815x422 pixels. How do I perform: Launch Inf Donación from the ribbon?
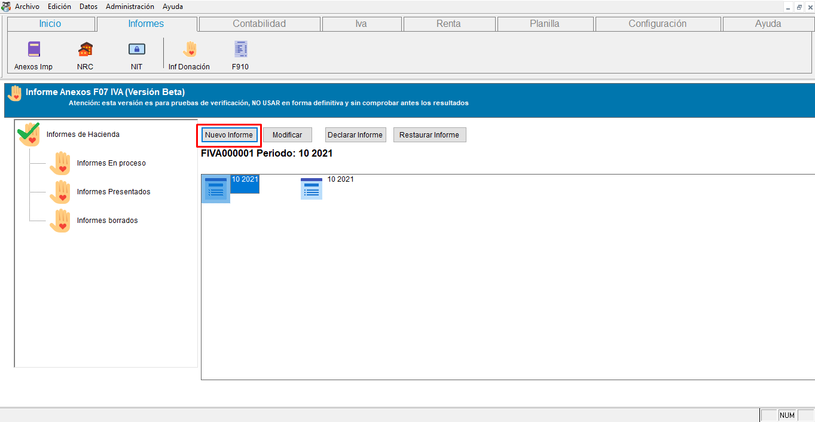(x=190, y=54)
